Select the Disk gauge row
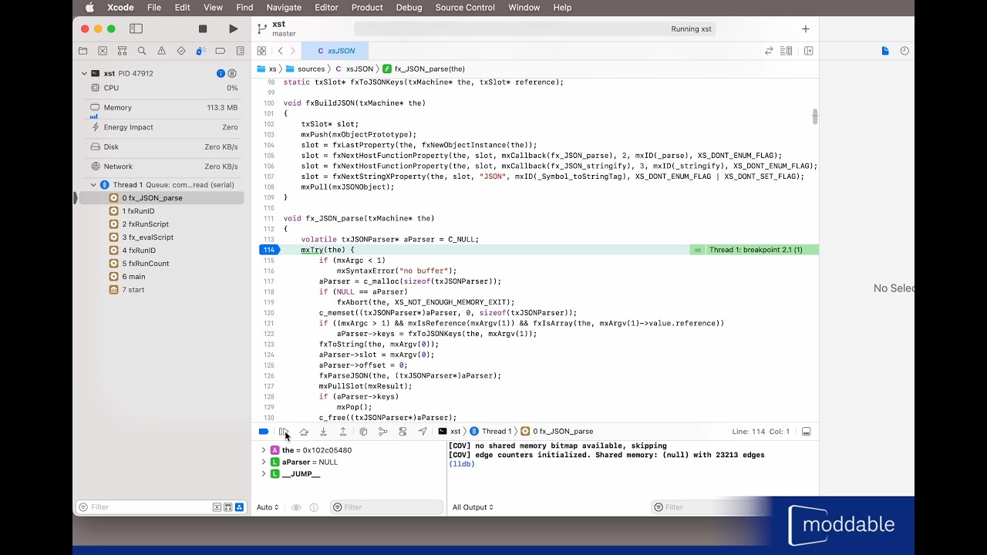Image resolution: width=987 pixels, height=555 pixels. pyautogui.click(x=160, y=147)
